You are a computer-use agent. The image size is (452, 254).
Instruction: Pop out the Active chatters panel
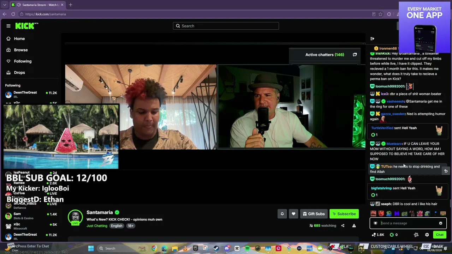(x=355, y=55)
